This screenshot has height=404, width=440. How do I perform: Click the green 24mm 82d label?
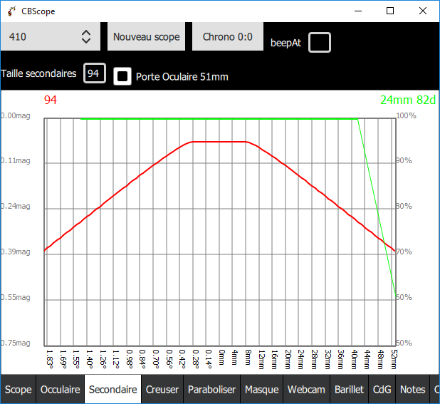[x=408, y=100]
